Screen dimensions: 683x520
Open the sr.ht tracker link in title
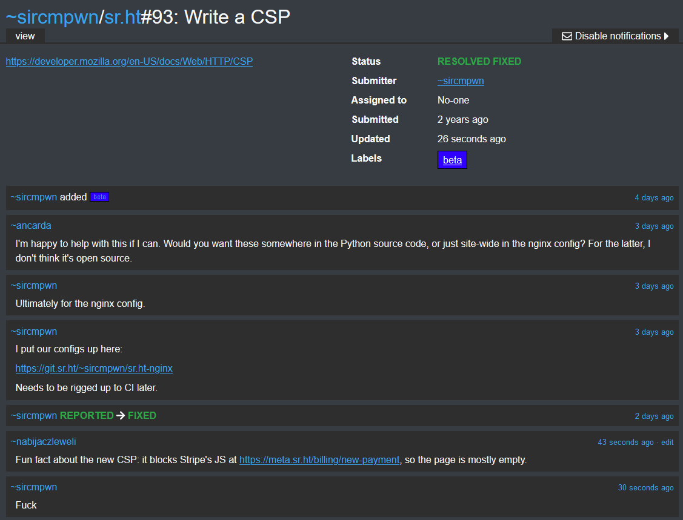click(x=122, y=16)
